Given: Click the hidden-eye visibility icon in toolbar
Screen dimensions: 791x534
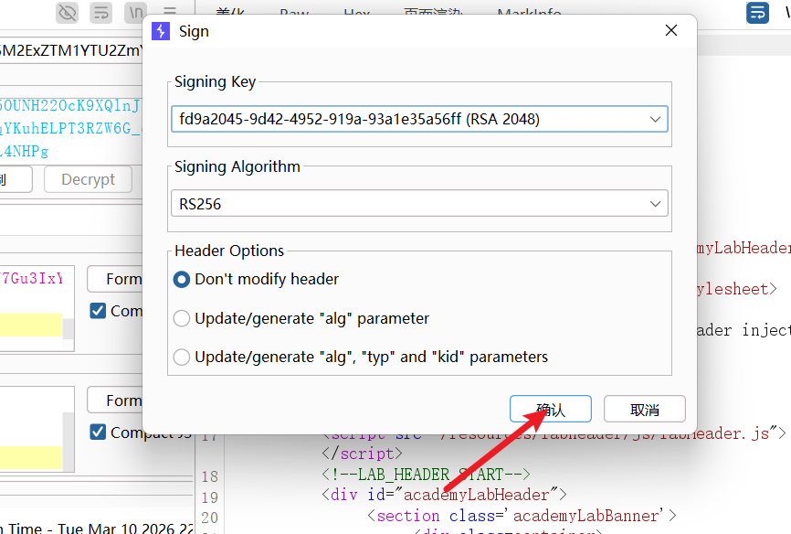Looking at the screenshot, I should coord(67,12).
